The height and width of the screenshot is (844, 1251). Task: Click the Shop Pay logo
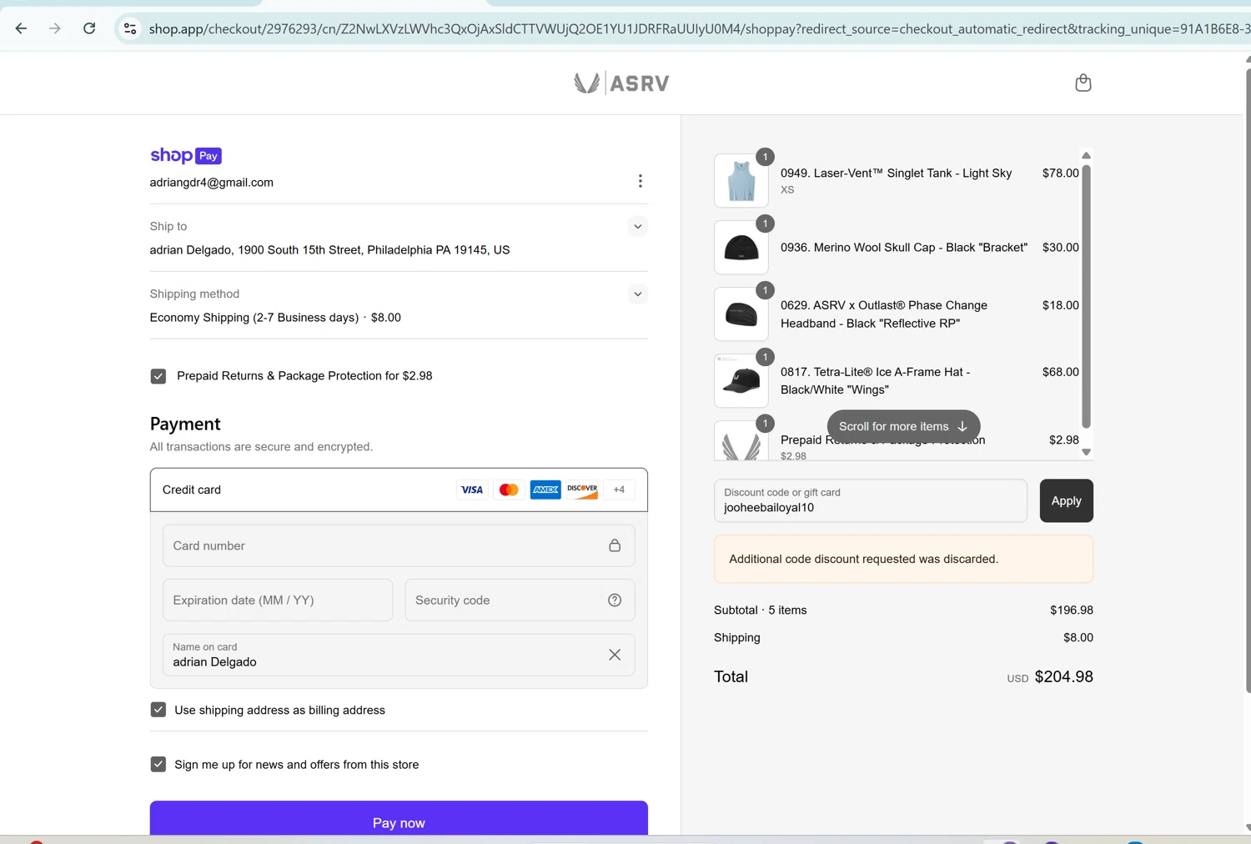(x=186, y=155)
